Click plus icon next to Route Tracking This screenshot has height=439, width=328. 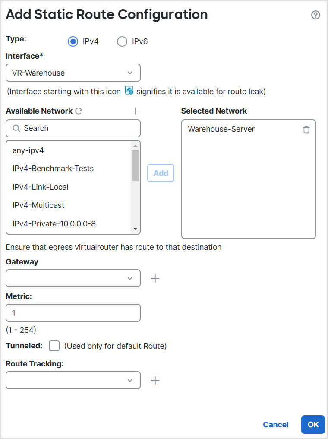[155, 380]
